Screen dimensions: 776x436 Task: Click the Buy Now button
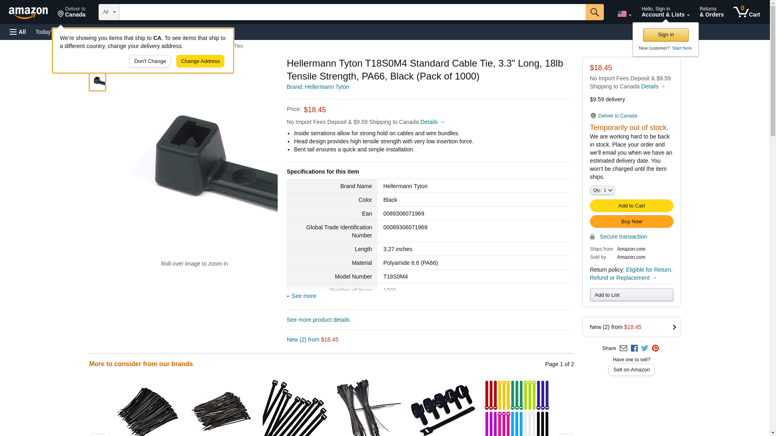(631, 222)
